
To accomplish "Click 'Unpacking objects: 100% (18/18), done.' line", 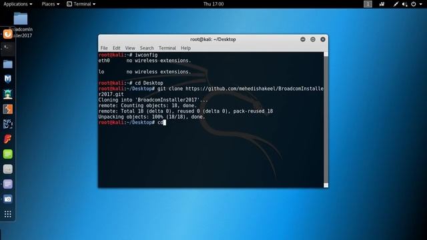I will [151, 117].
